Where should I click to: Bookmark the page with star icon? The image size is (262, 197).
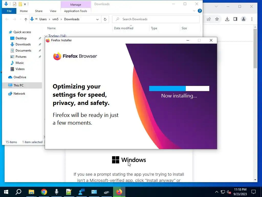217,19
